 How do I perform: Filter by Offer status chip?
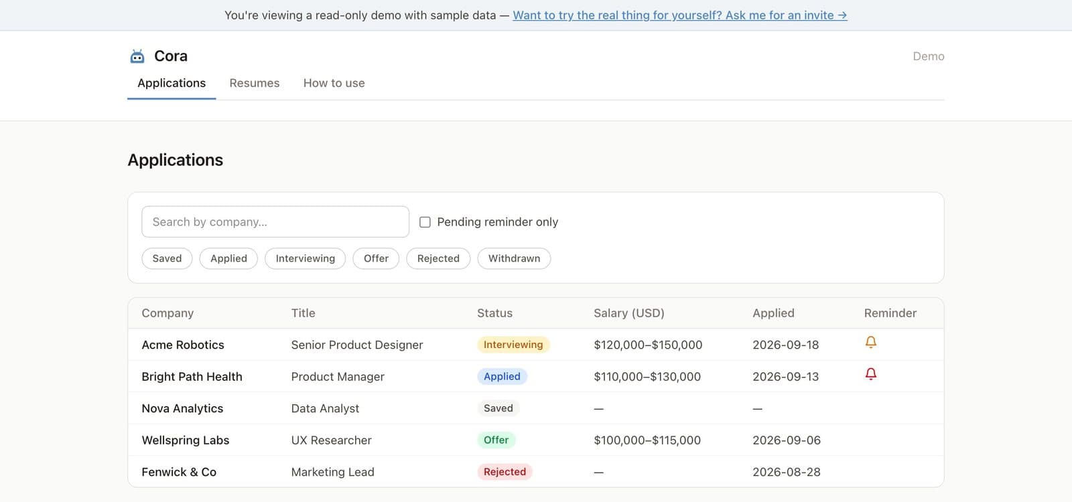point(376,258)
